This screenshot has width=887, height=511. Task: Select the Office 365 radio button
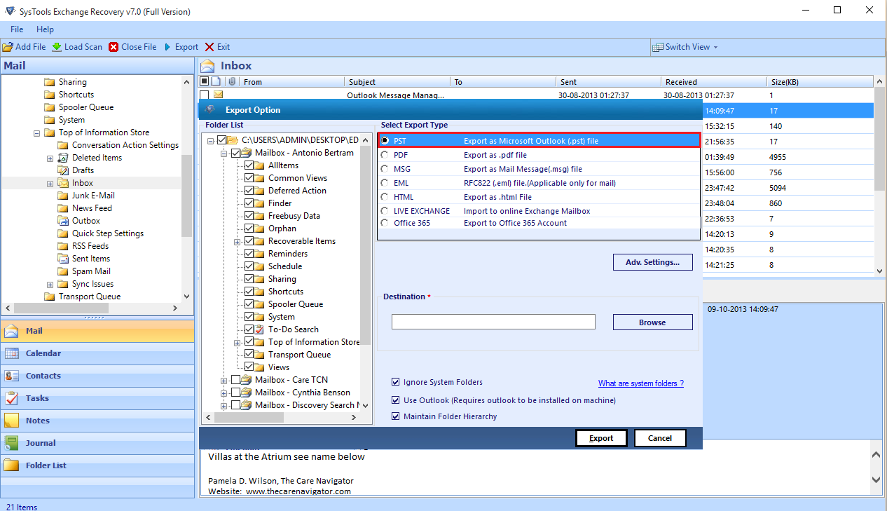pos(385,223)
